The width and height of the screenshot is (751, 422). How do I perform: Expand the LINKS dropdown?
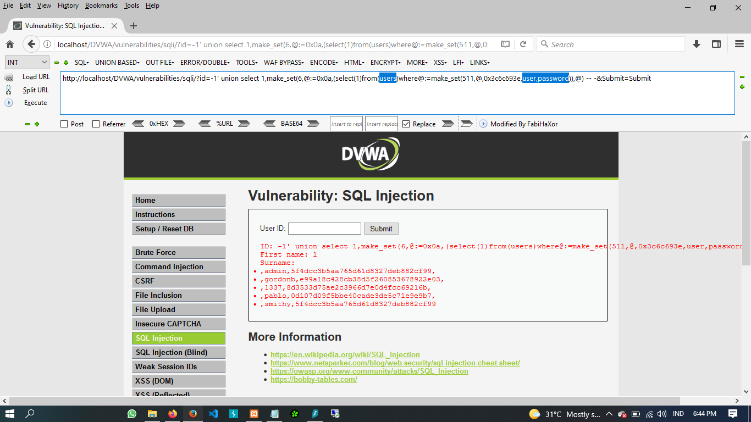pos(480,63)
